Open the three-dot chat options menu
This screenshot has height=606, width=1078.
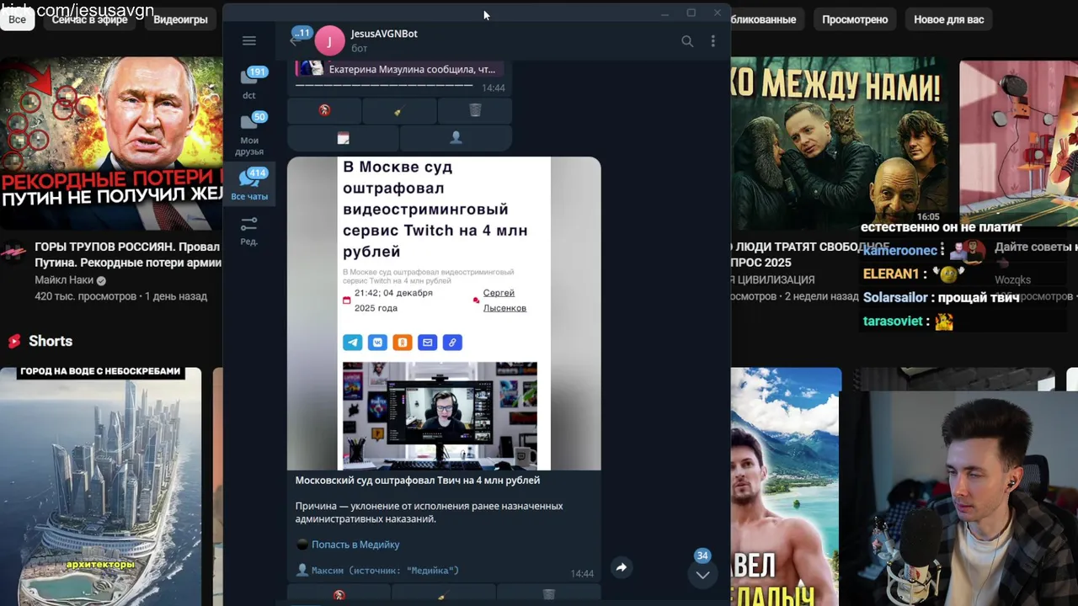tap(712, 40)
